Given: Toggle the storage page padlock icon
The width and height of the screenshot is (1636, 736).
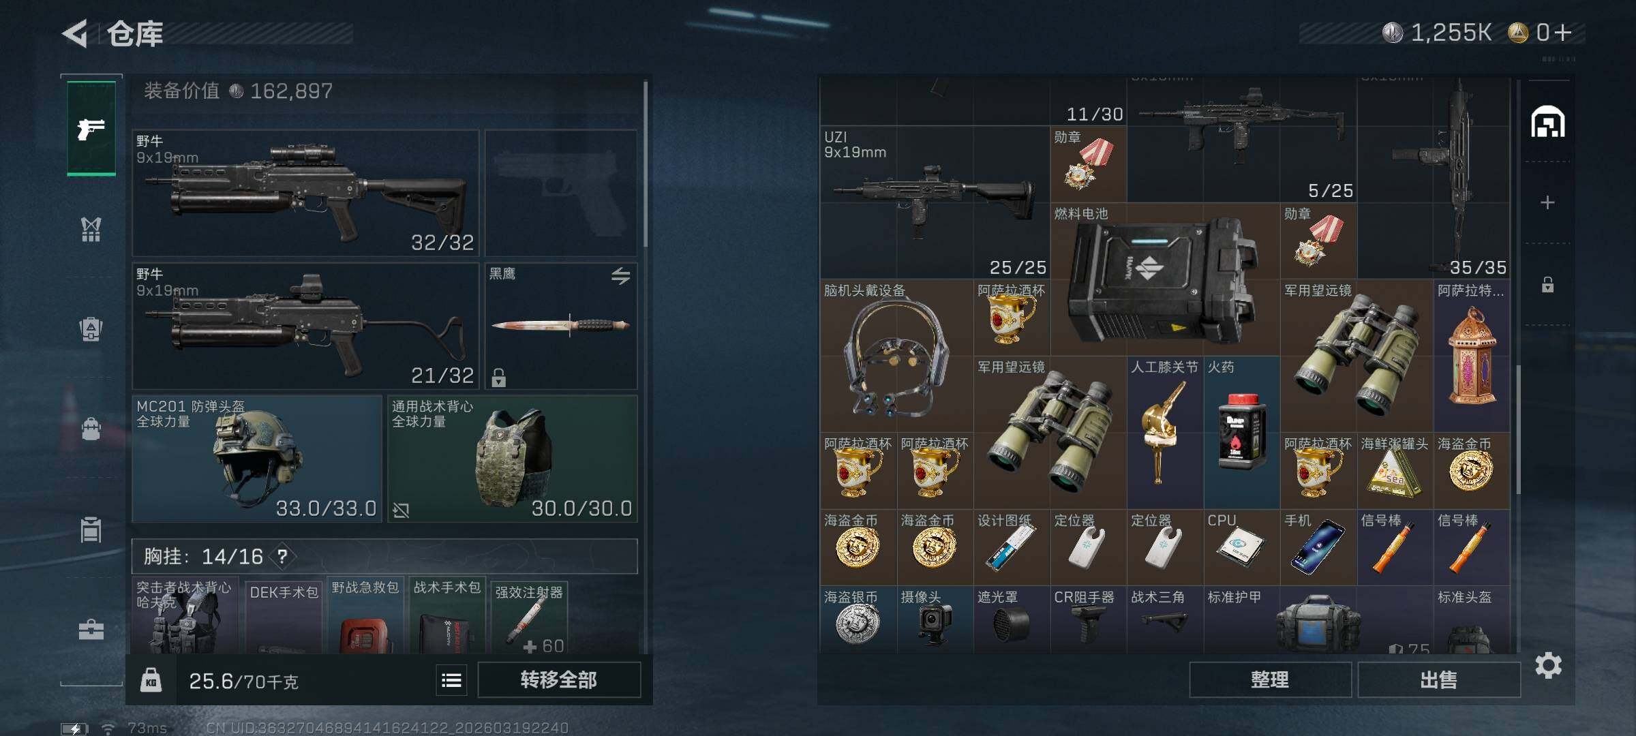Looking at the screenshot, I should pyautogui.click(x=1547, y=284).
